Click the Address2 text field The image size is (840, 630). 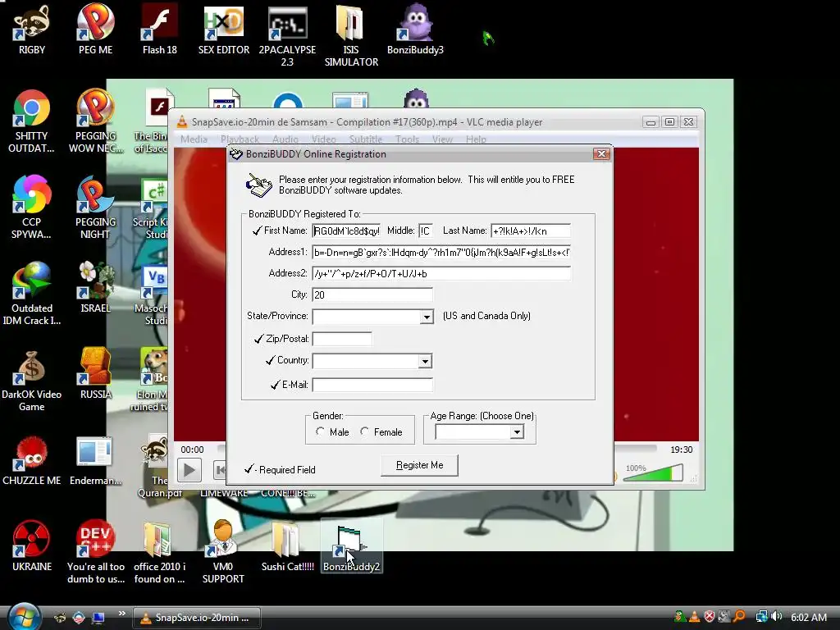[441, 273]
